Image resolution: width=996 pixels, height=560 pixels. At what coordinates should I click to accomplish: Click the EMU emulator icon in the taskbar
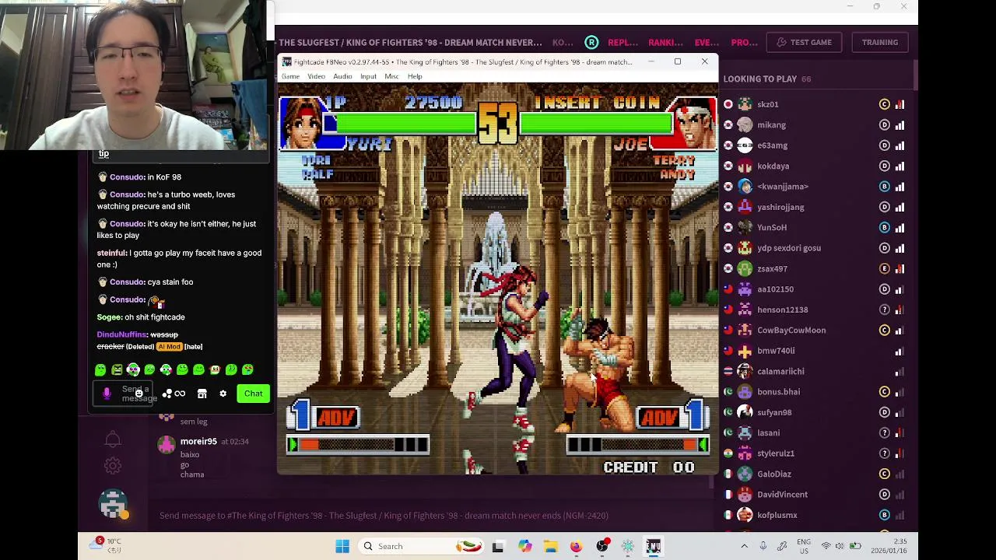[653, 546]
